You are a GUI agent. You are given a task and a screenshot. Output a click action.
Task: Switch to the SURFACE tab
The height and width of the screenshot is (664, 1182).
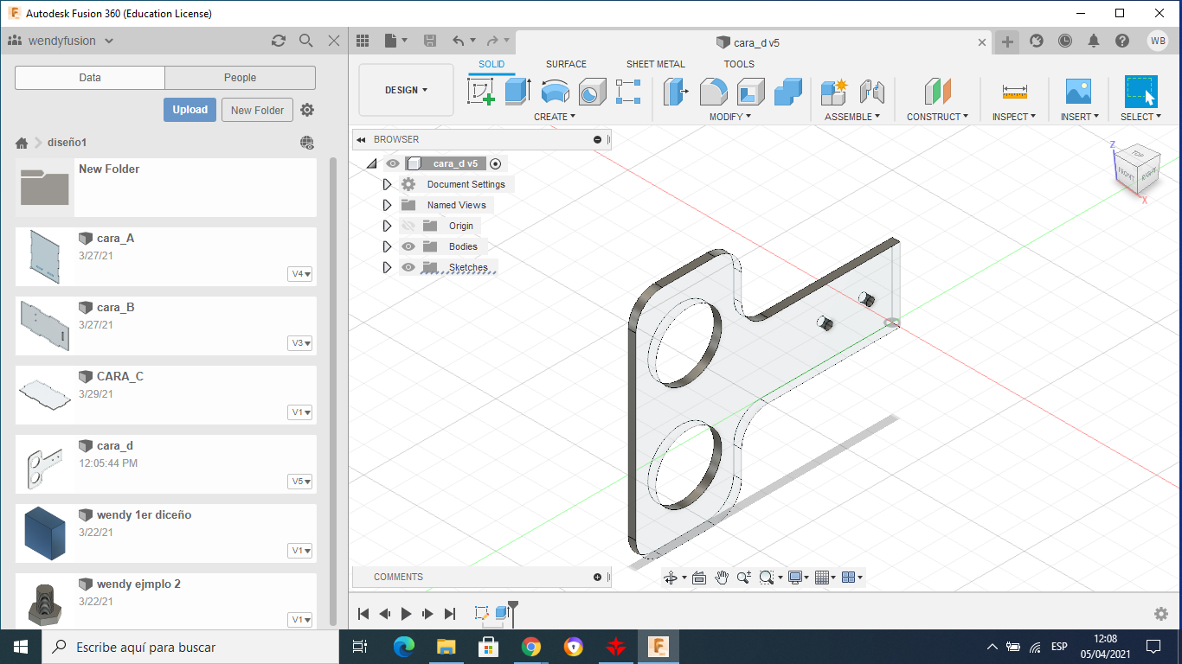[x=566, y=64]
